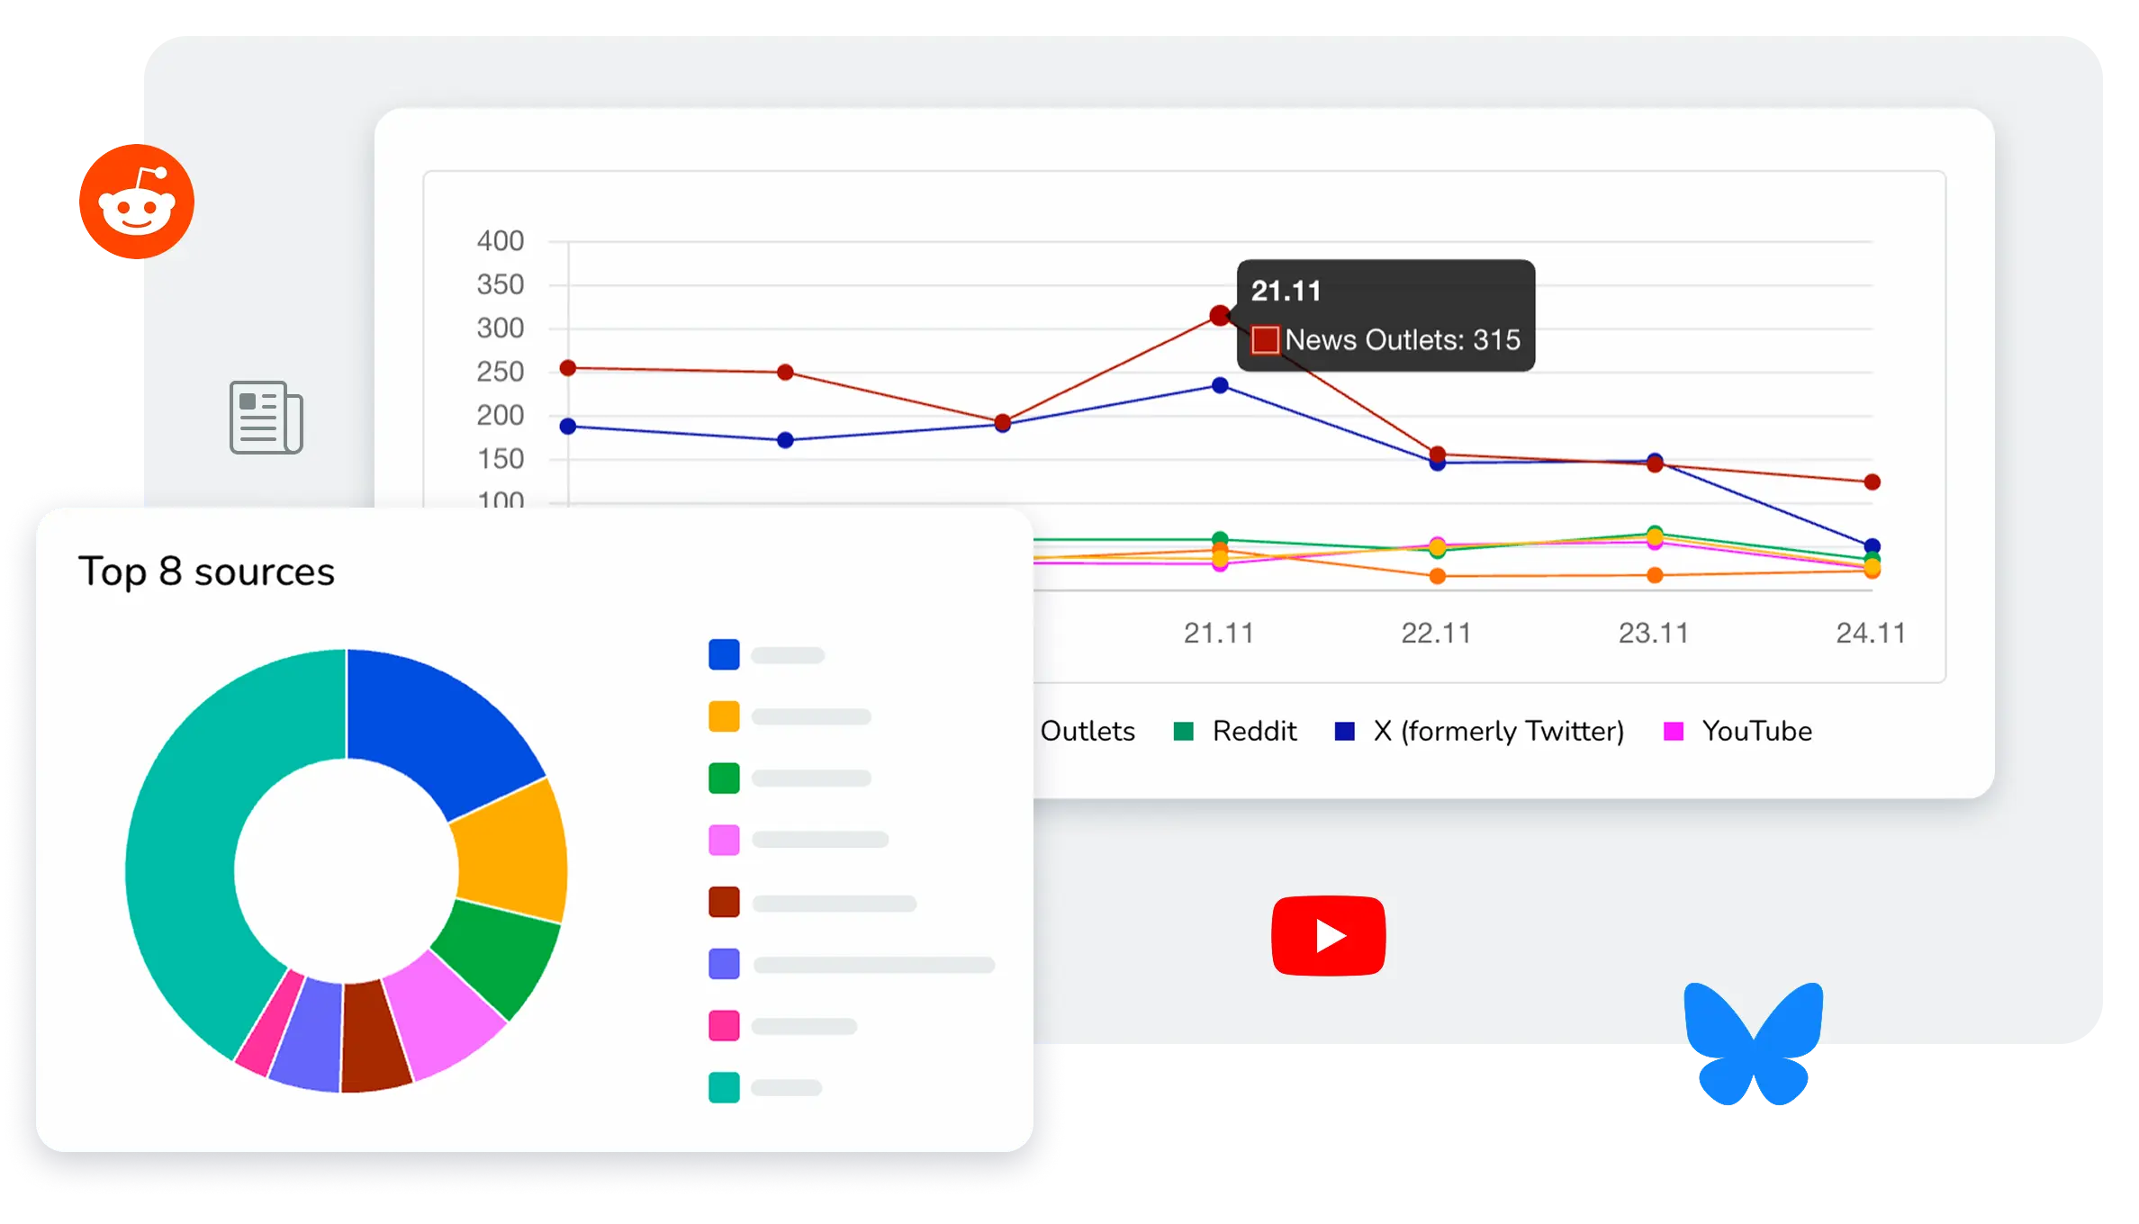Click the Reddit logo icon
2139x1224 pixels.
tap(137, 202)
